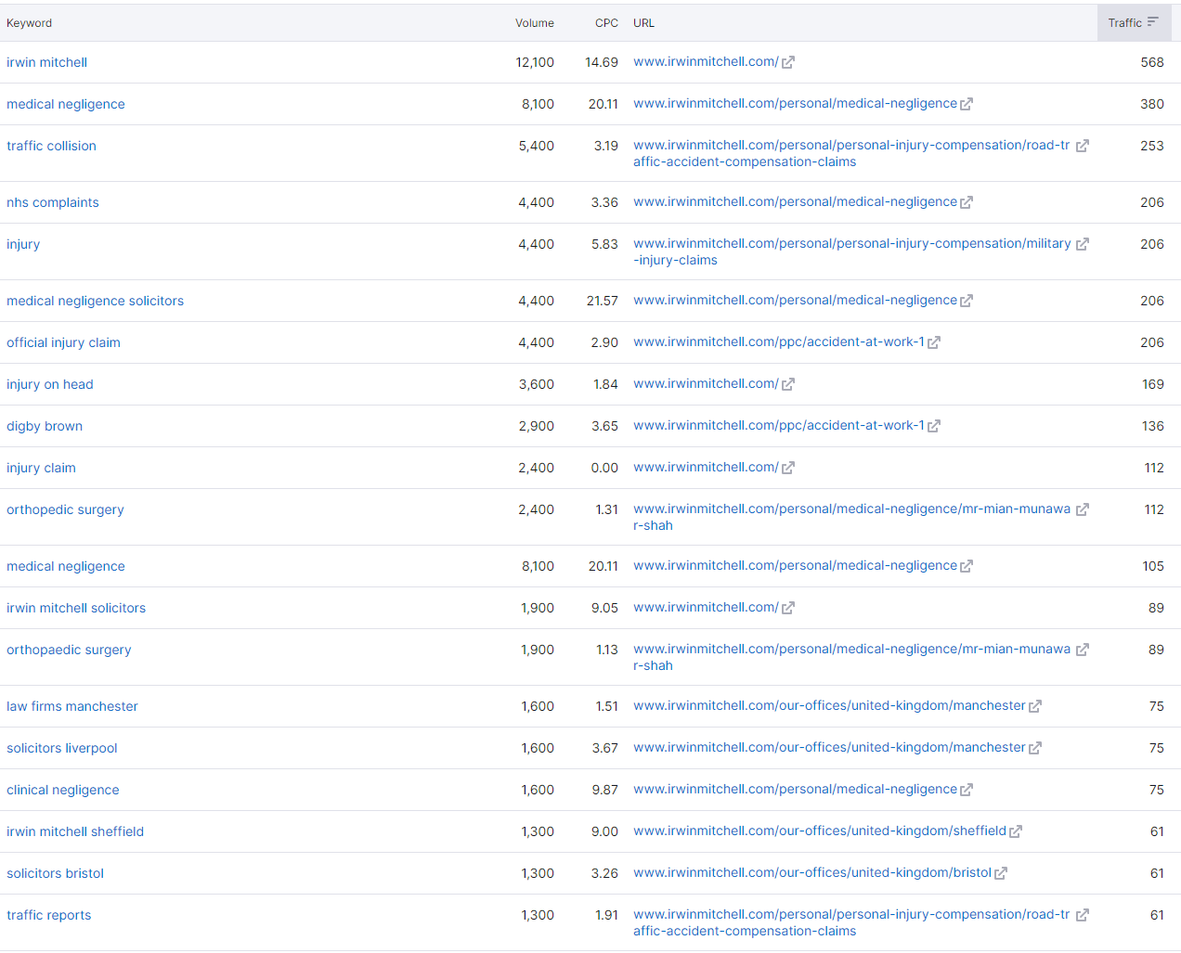This screenshot has width=1181, height=953.
Task: Open external link icon in official injury claim row
Action: tap(933, 342)
